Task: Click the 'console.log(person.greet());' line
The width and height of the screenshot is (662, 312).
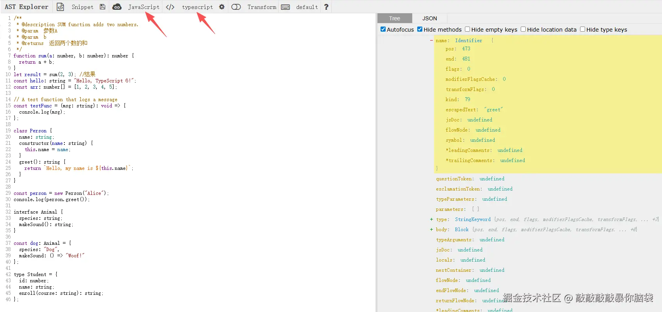Action: (52, 200)
